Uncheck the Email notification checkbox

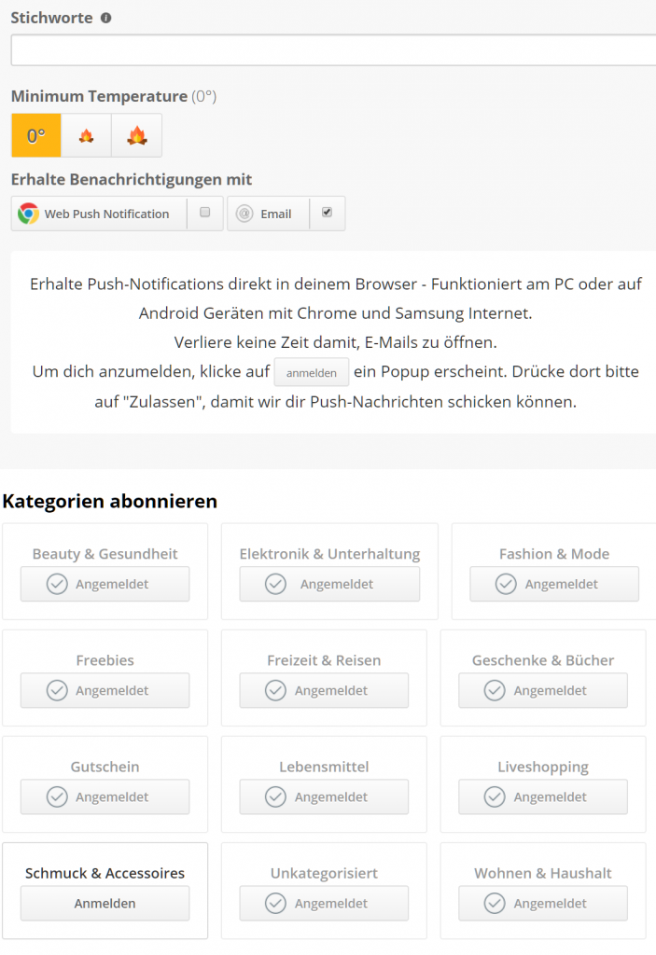point(327,212)
